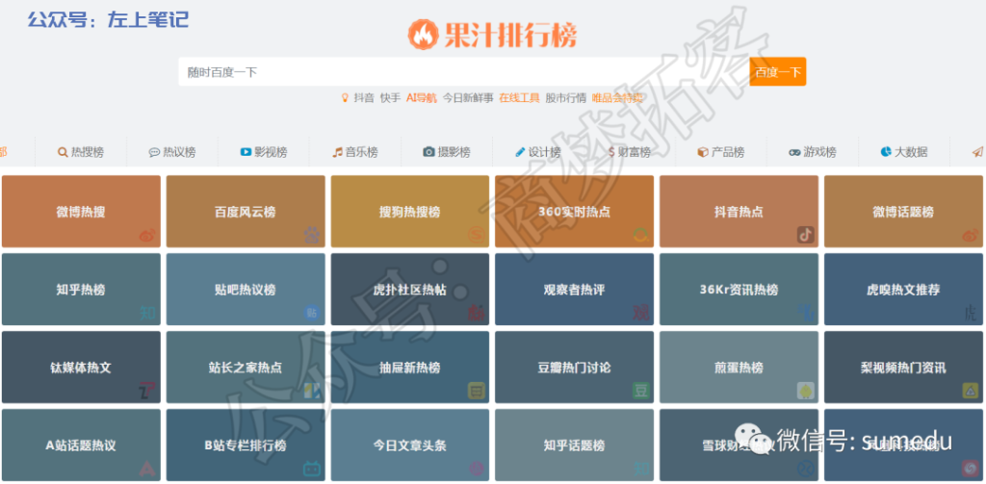Image resolution: width=986 pixels, height=484 pixels.
Task: Click the paper plane icon in category bar
Action: click(x=977, y=151)
